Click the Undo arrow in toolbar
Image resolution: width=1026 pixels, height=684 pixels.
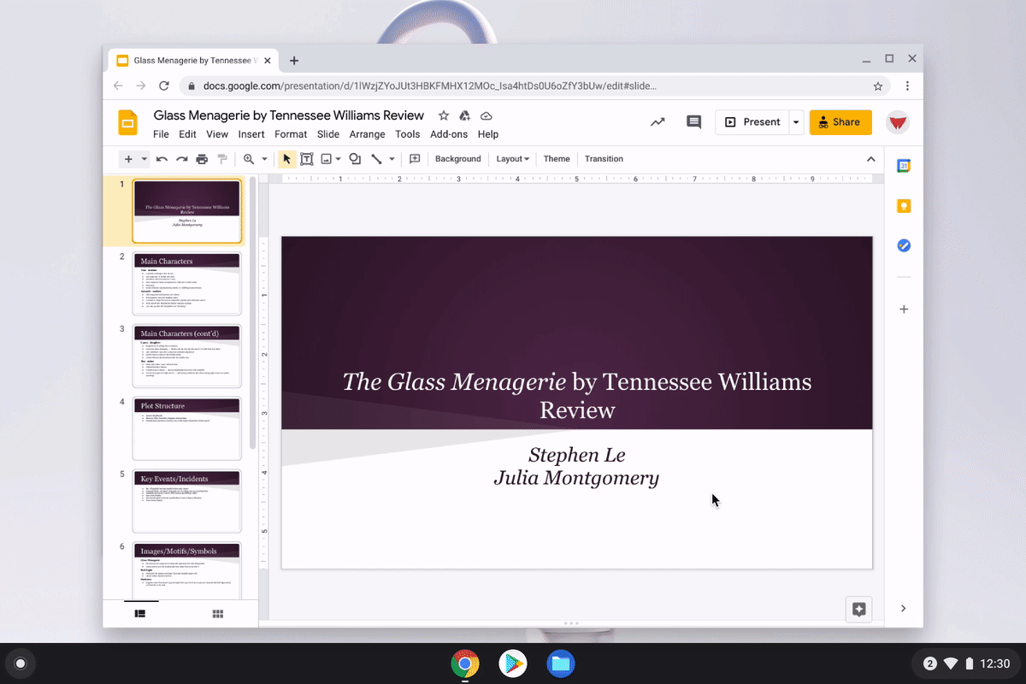click(162, 159)
